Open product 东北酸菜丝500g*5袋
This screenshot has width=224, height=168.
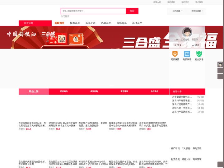coord(63,163)
